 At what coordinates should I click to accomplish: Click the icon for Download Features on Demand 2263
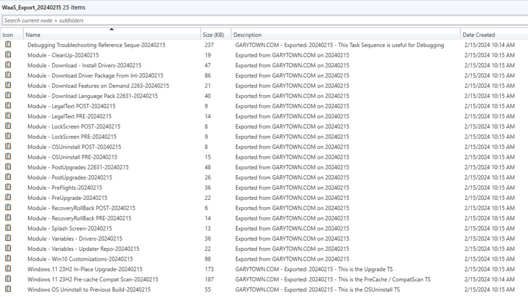tap(8, 86)
